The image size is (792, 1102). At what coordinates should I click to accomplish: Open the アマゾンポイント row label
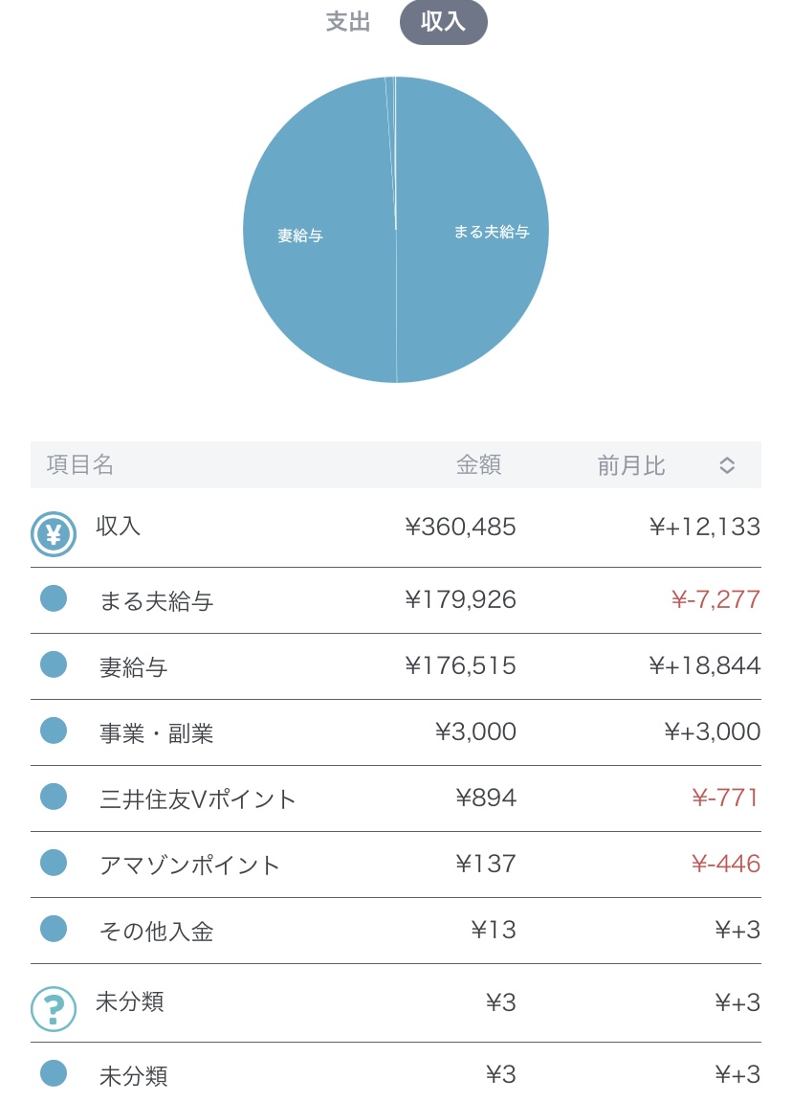pos(189,866)
